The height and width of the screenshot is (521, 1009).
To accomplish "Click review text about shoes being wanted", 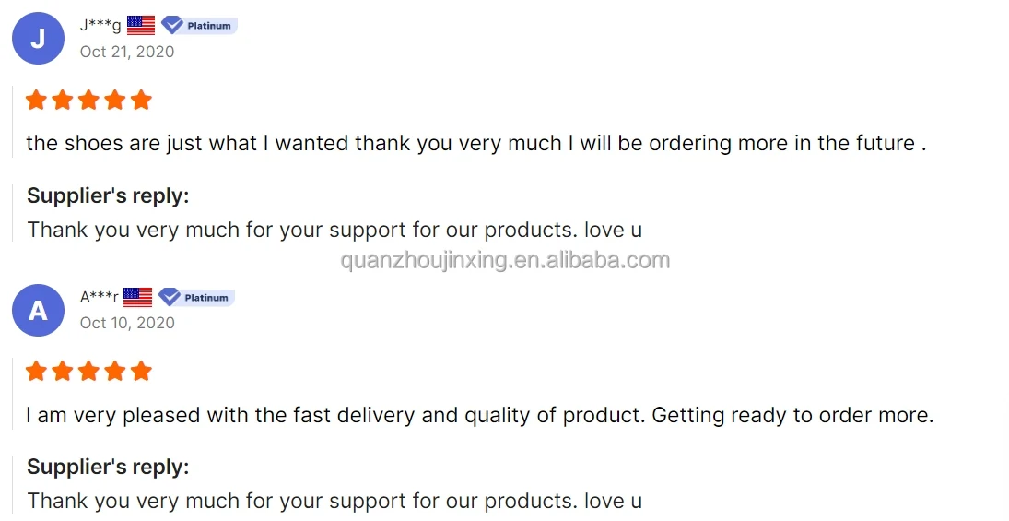I will pyautogui.click(x=475, y=144).
